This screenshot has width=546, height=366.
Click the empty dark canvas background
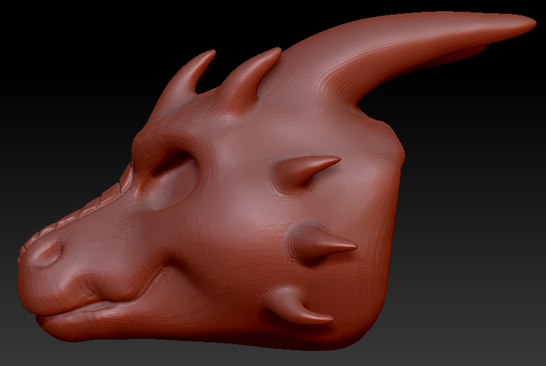[x=69, y=69]
